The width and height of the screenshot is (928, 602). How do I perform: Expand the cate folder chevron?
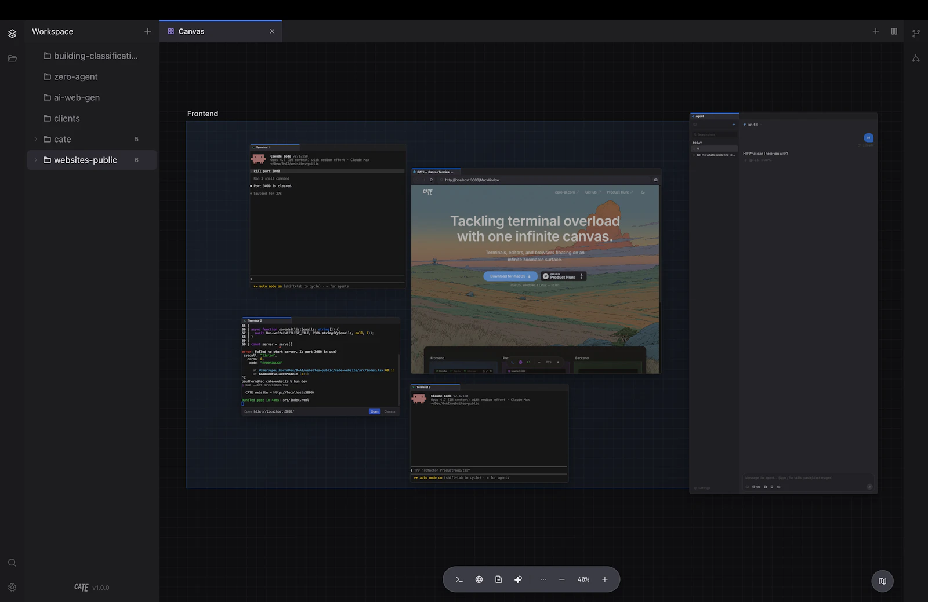coord(35,139)
